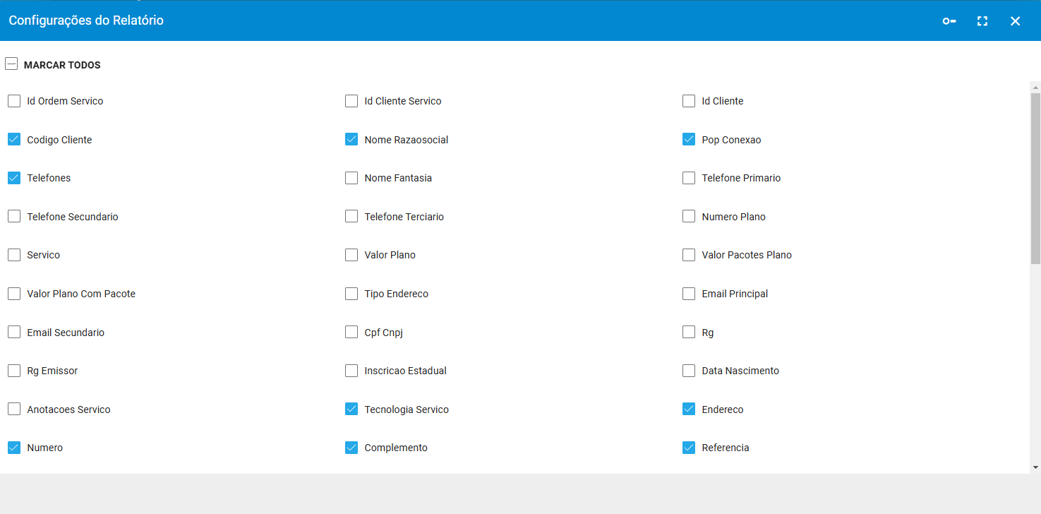Close the Configurações do Relatório dialog
This screenshot has height=514, width=1041.
click(x=1016, y=21)
